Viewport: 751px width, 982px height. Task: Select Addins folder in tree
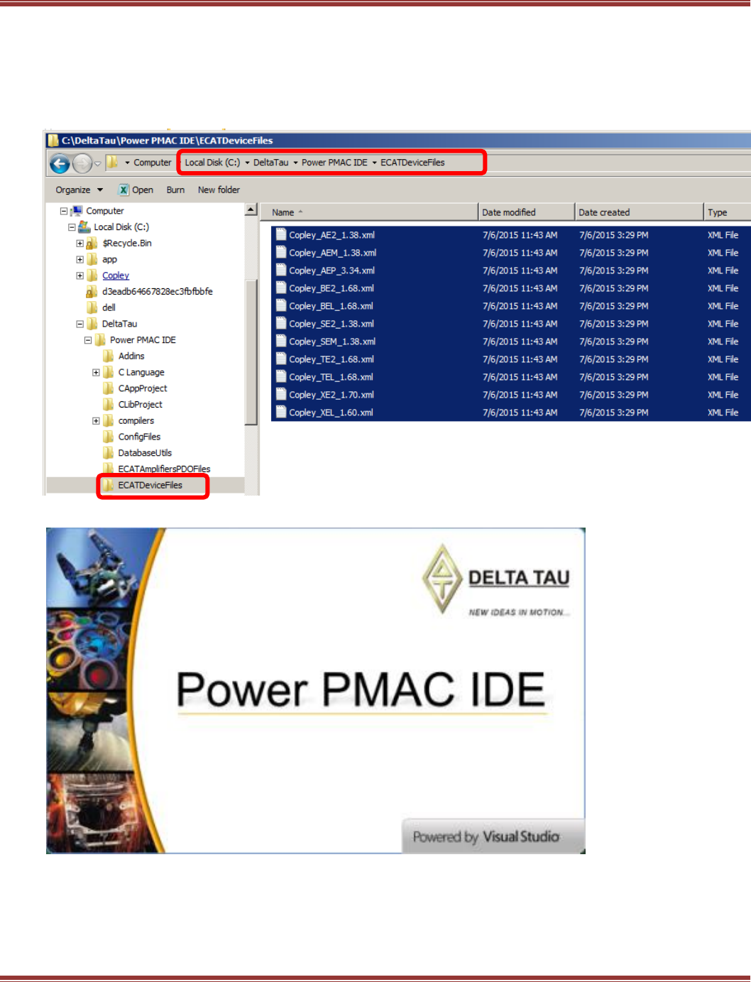(x=131, y=356)
